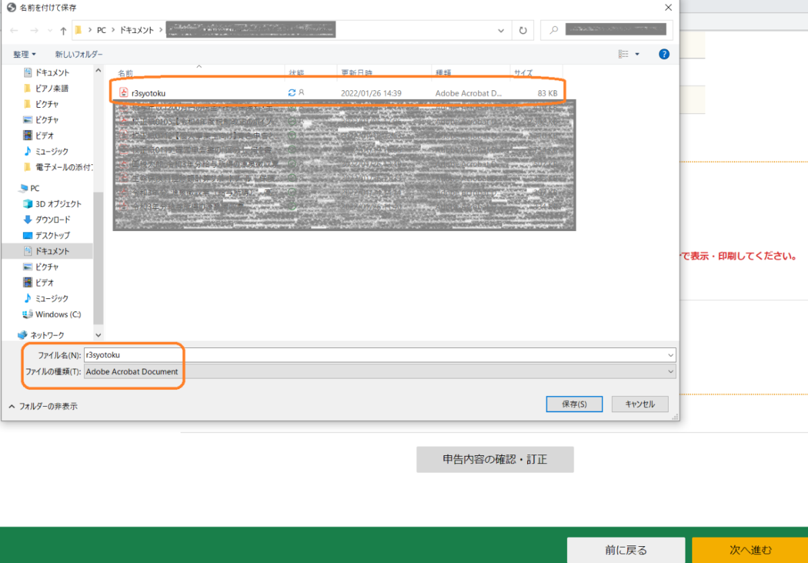808x563 pixels.
Task: Click the orange 次へ進む button
Action: coord(750,550)
